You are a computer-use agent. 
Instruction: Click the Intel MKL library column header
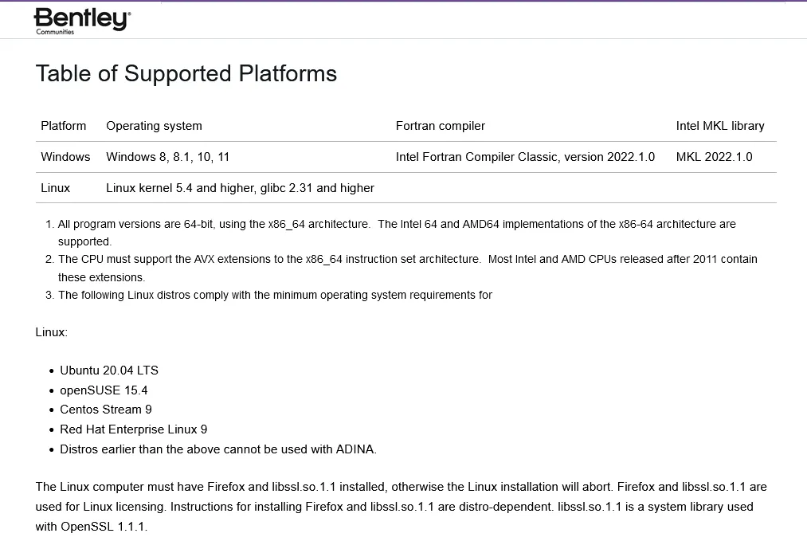[719, 126]
